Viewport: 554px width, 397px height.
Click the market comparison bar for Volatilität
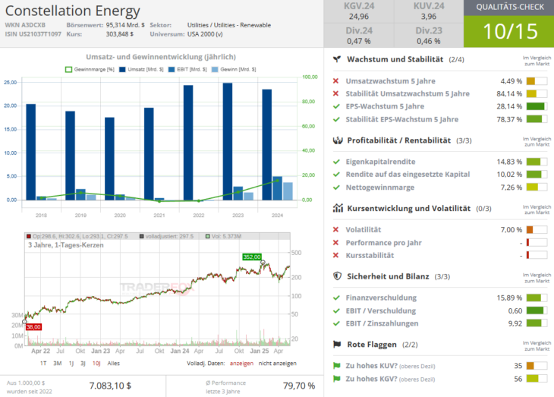pyautogui.click(x=537, y=230)
